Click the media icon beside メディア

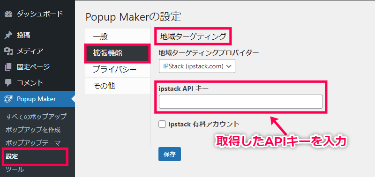click(x=8, y=51)
